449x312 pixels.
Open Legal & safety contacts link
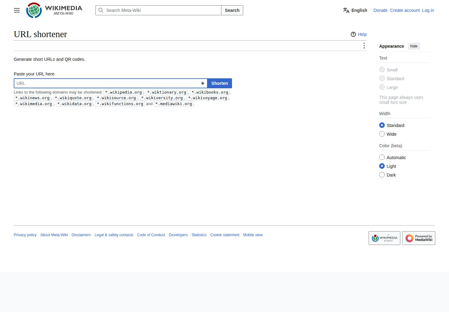pos(114,235)
